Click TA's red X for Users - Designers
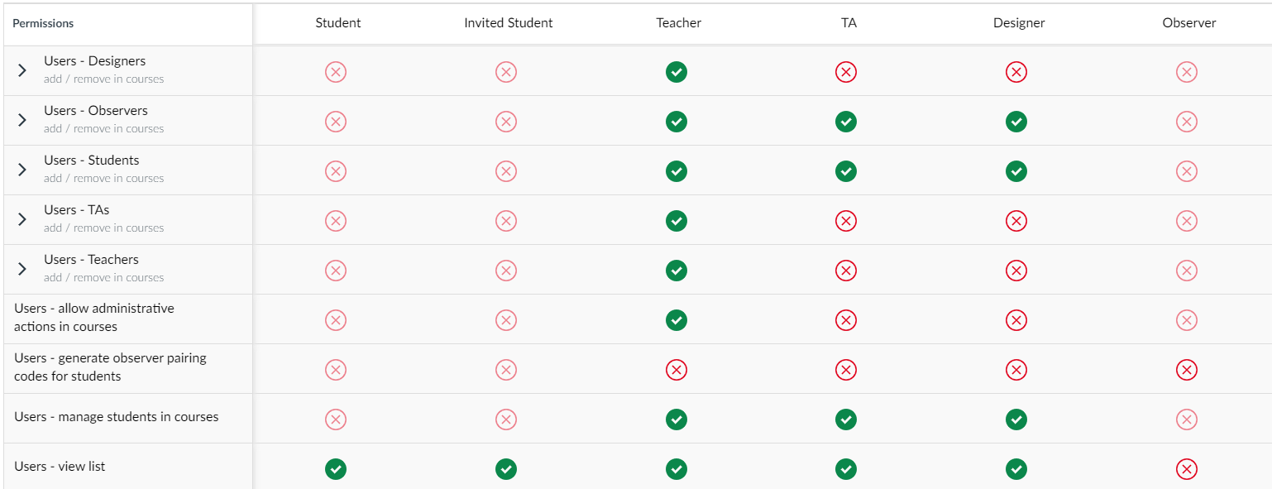The width and height of the screenshot is (1272, 489). 846,72
